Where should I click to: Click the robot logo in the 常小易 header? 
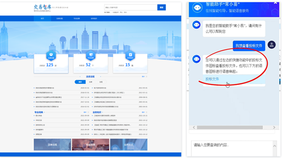[x=197, y=8]
